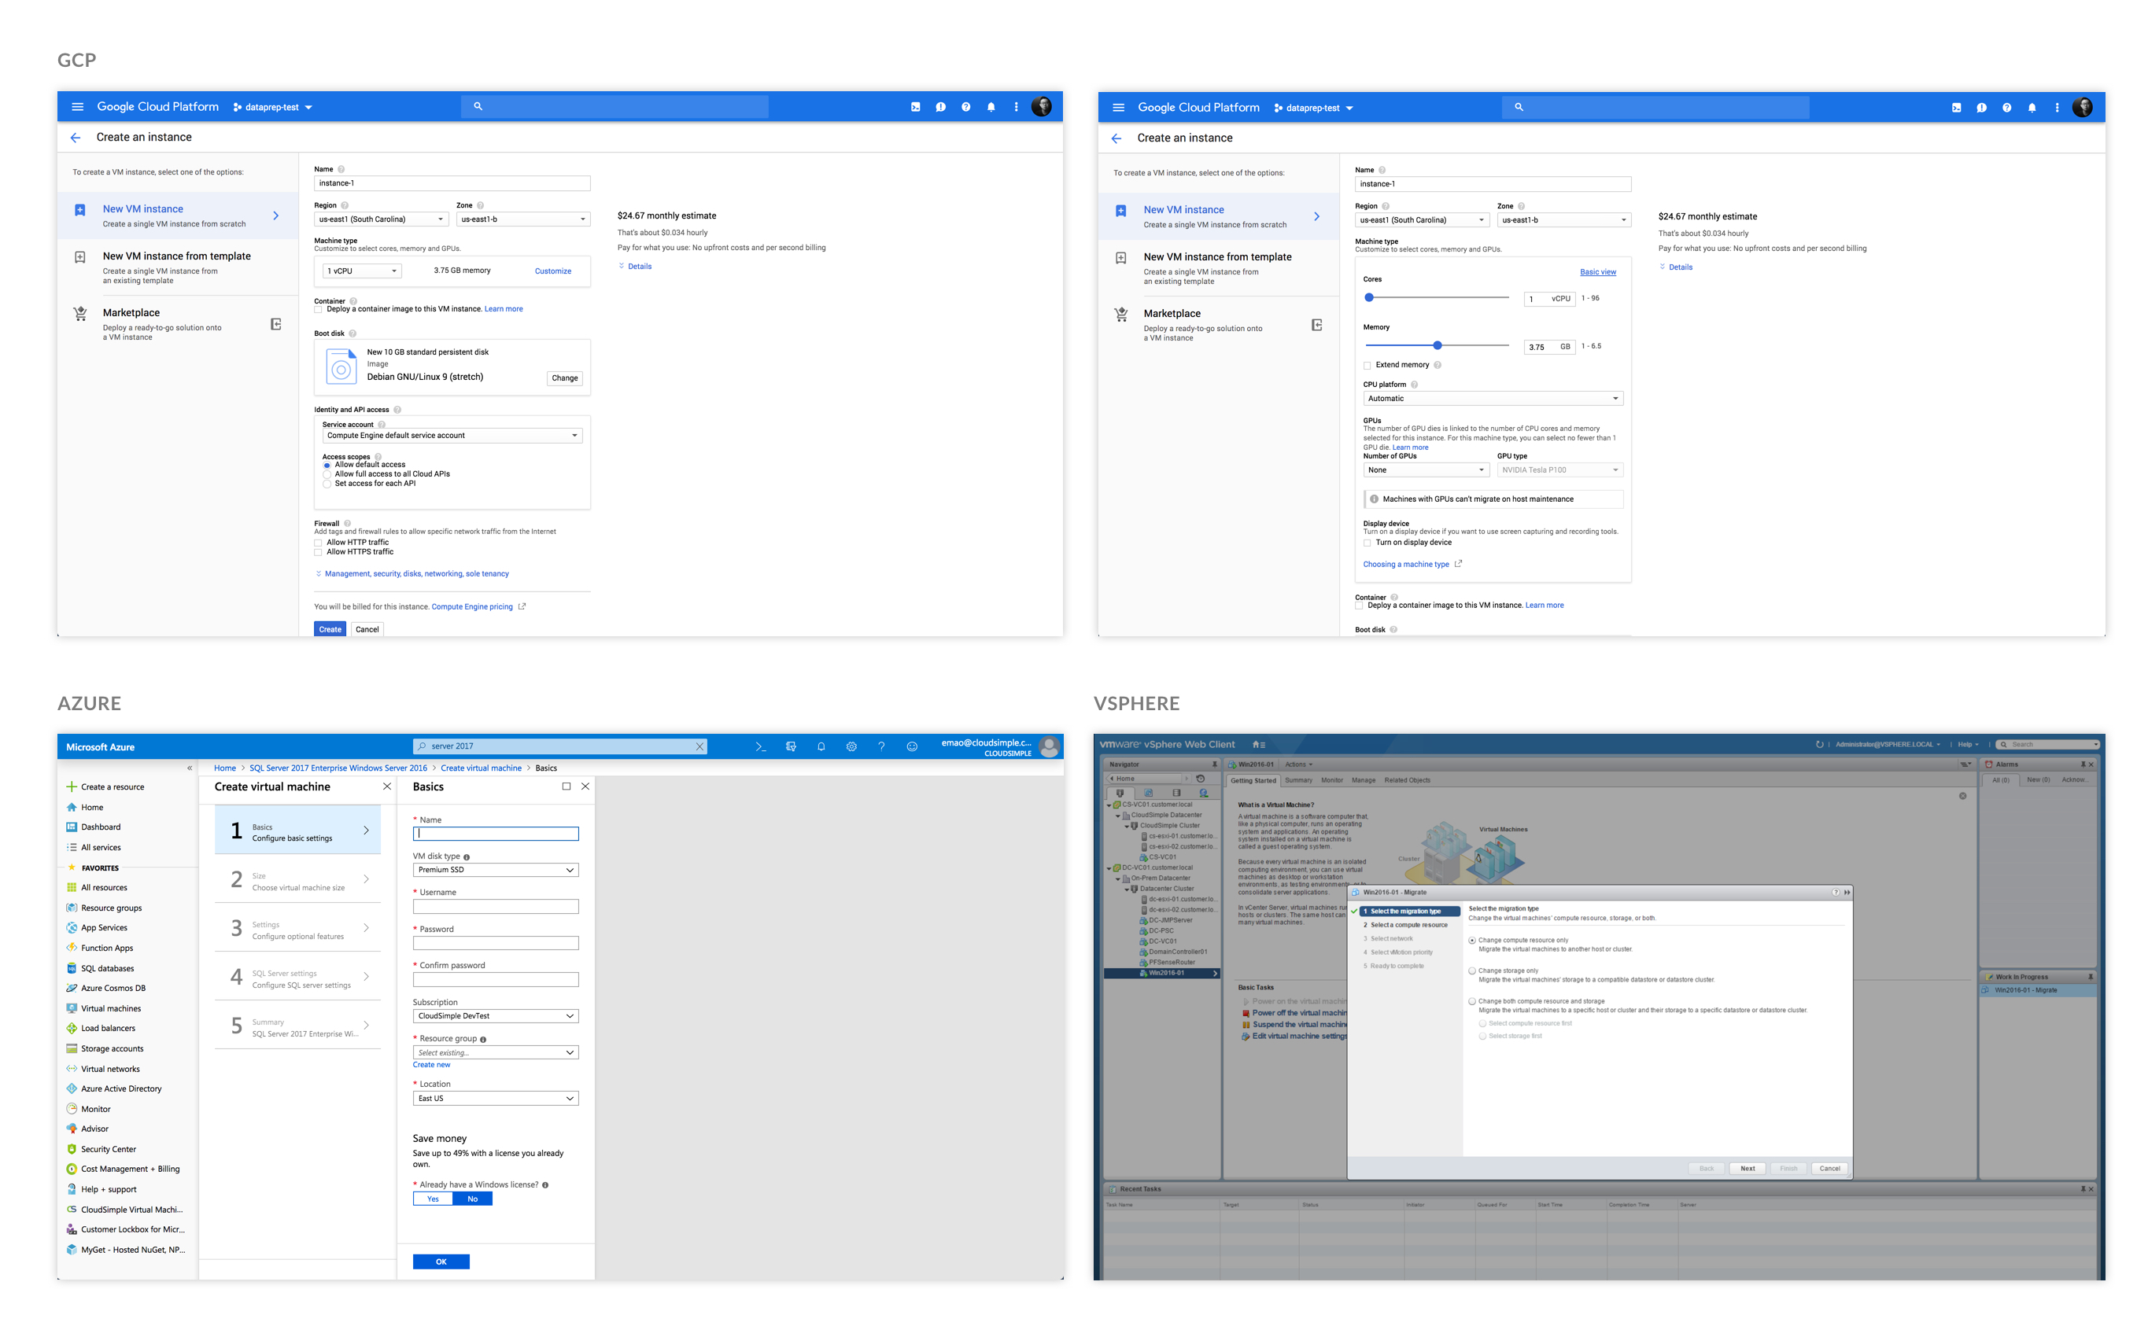Viewport: 2148px width, 1337px height.
Task: Select Change both compute resource and storage
Action: (1472, 1002)
